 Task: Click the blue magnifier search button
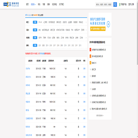(x=115, y=5)
